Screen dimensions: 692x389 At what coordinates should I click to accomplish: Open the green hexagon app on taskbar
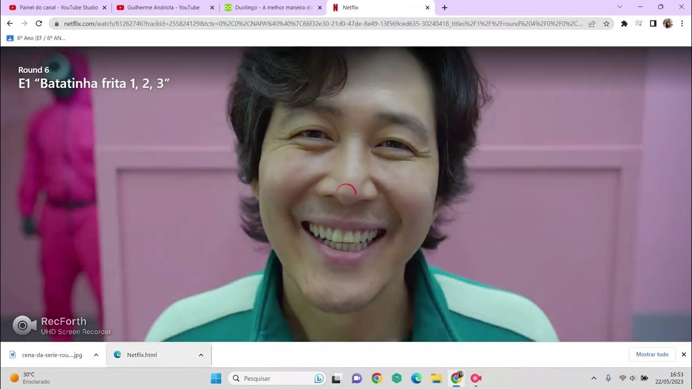(x=397, y=378)
